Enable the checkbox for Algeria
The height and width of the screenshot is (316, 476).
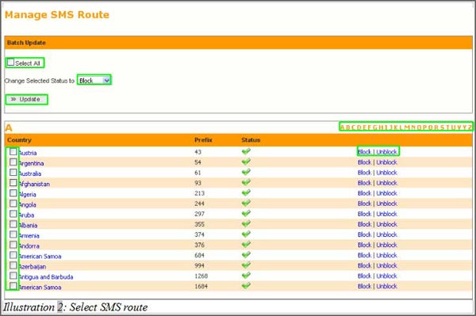pyautogui.click(x=13, y=193)
